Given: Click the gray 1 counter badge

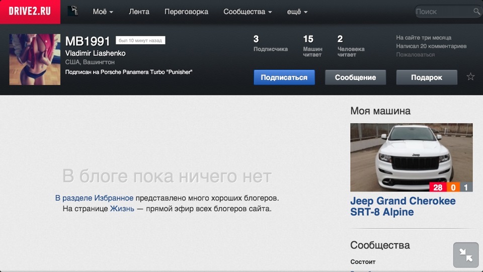Looking at the screenshot, I should 466,187.
